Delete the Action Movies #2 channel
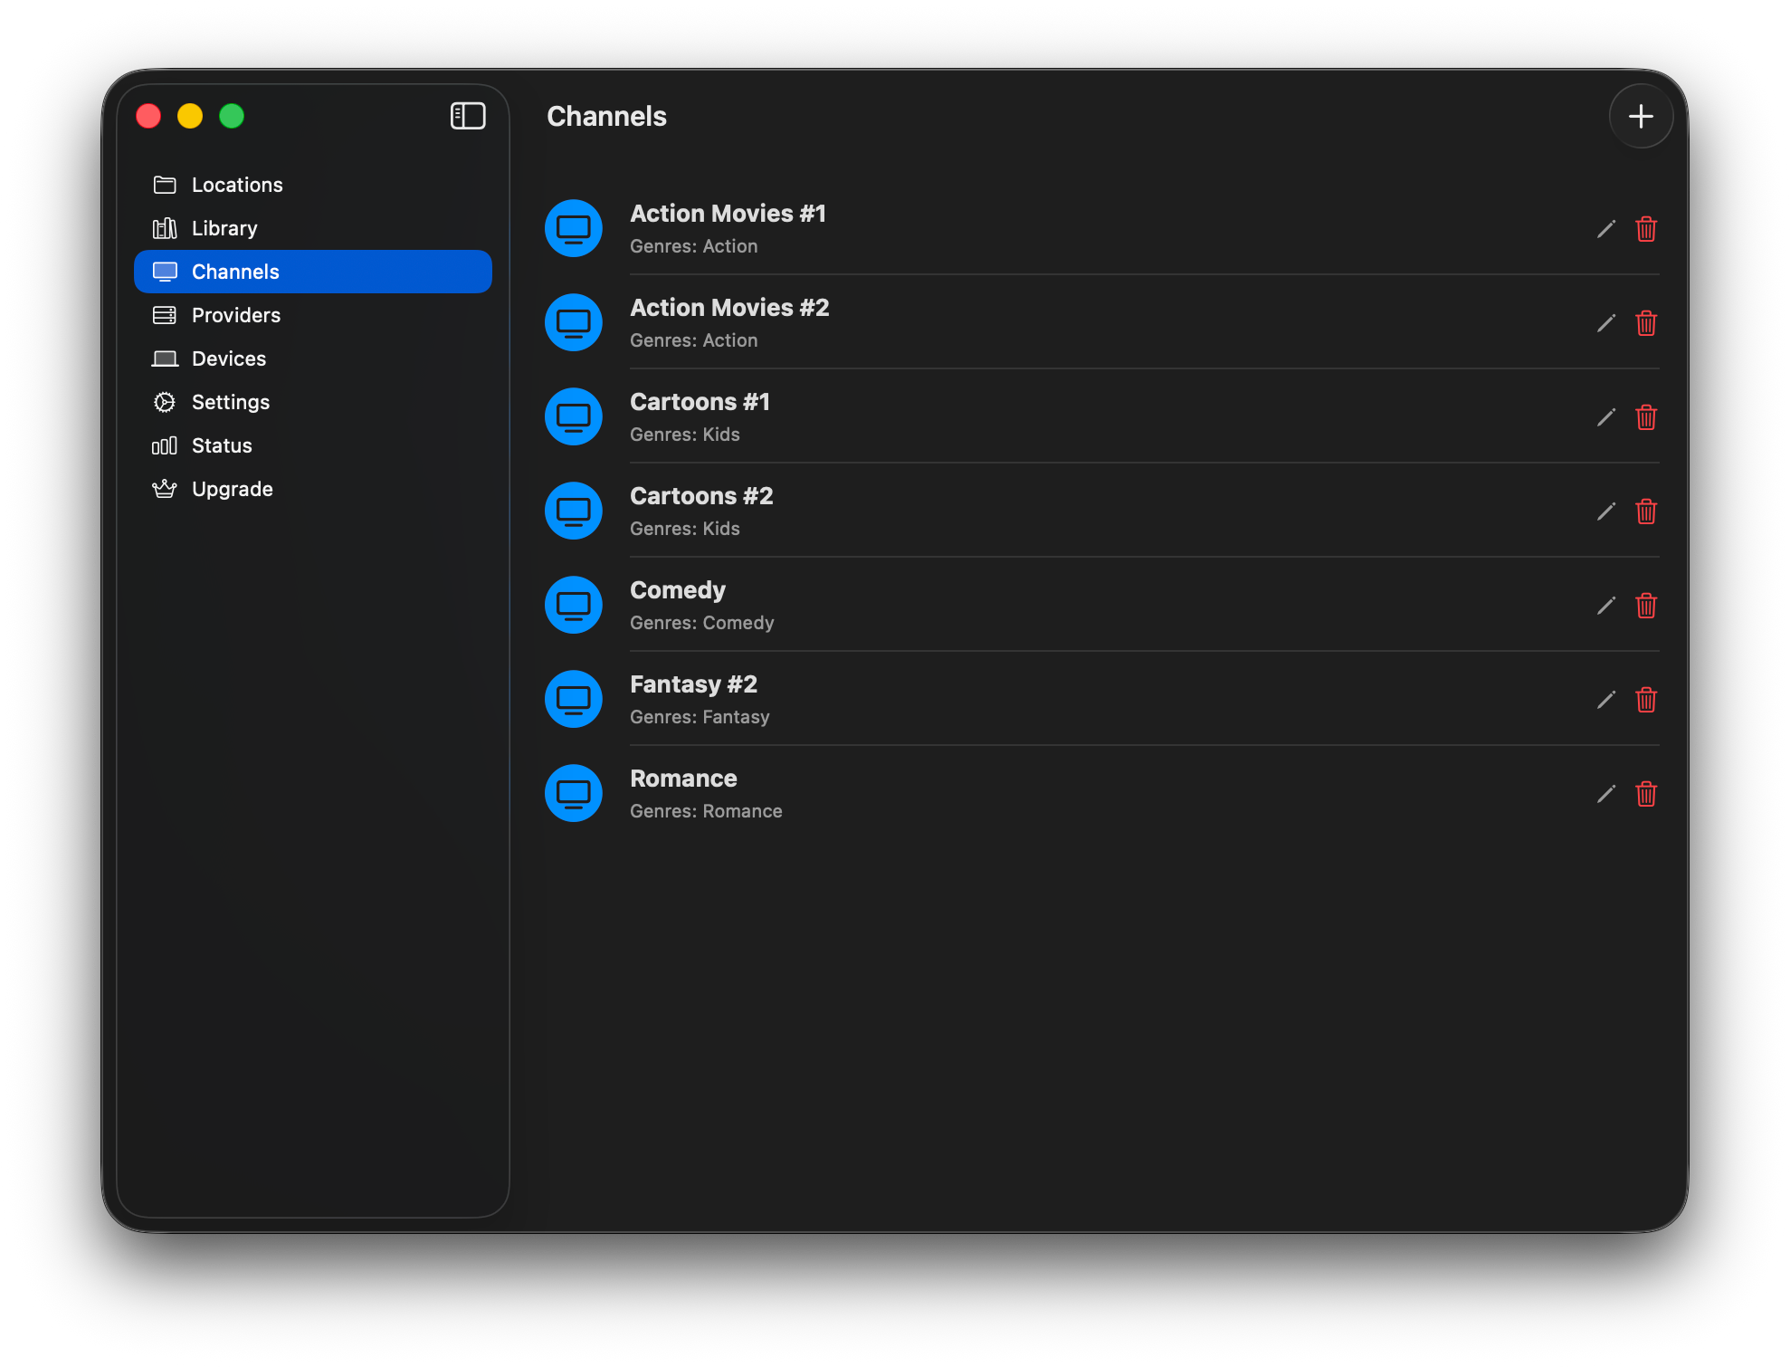This screenshot has width=1790, height=1367. point(1645,323)
